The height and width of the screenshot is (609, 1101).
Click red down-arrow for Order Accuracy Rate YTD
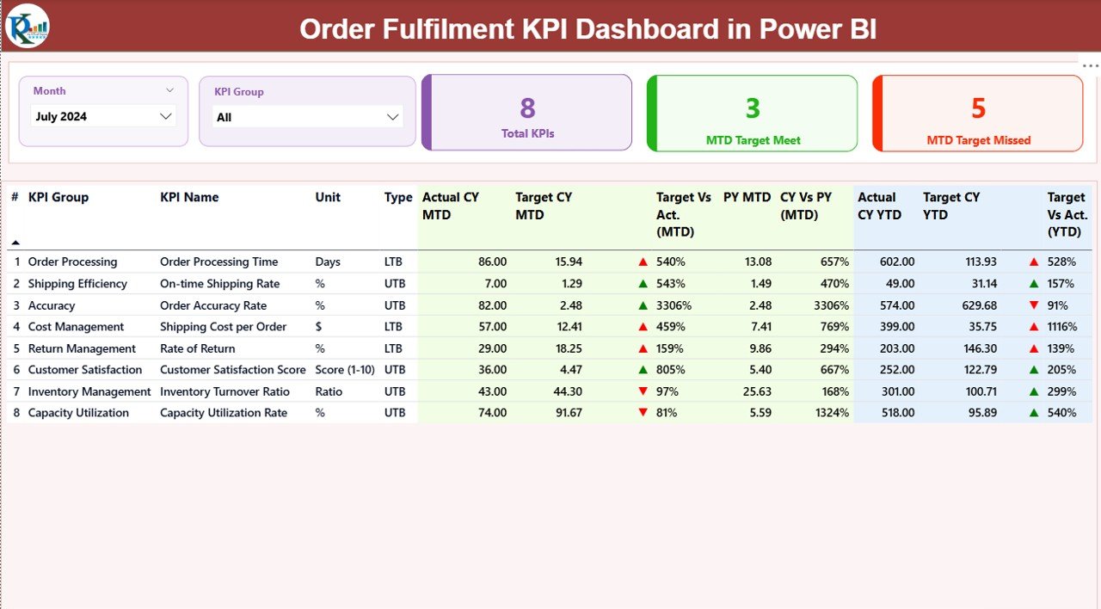pos(1034,305)
